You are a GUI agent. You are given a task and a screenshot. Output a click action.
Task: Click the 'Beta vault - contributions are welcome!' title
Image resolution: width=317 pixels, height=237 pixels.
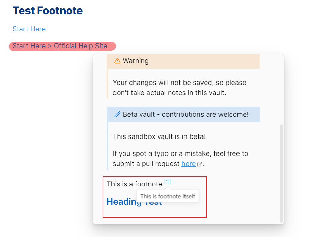(186, 114)
